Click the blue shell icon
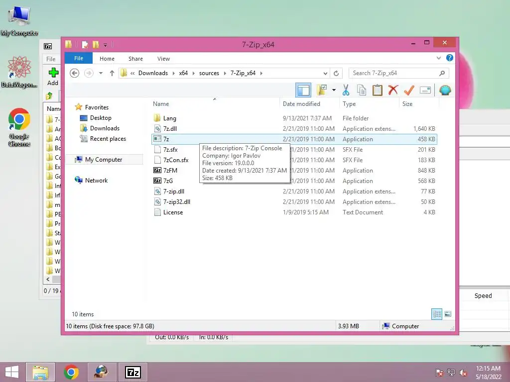The image size is (510, 382). [445, 90]
